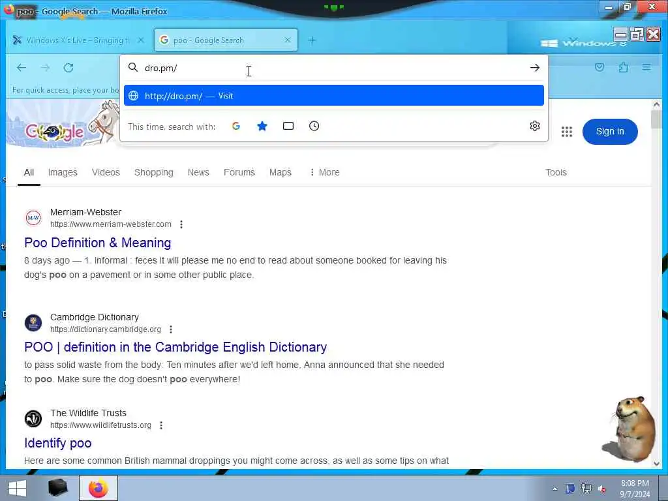Click the Merriam-Webster site favicon
This screenshot has height=501, width=668.
click(x=33, y=218)
